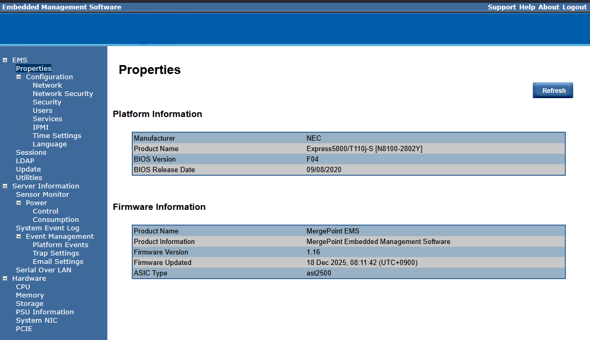Log out using the Logout link
Screen dimensions: 590x340
click(x=574, y=7)
